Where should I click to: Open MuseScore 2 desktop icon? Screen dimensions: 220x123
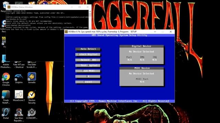pyautogui.click(x=19, y=96)
